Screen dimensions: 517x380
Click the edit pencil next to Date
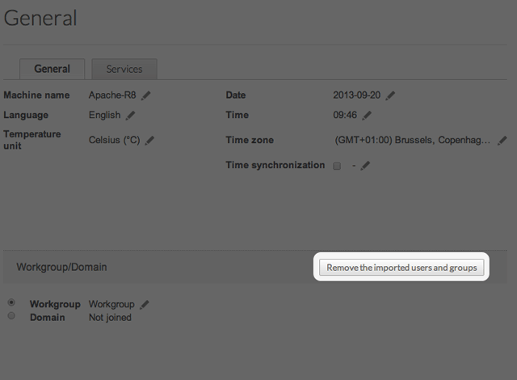390,95
